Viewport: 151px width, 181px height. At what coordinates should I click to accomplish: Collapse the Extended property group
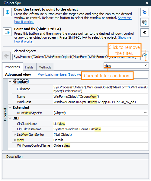pyautogui.click(x=10, y=107)
